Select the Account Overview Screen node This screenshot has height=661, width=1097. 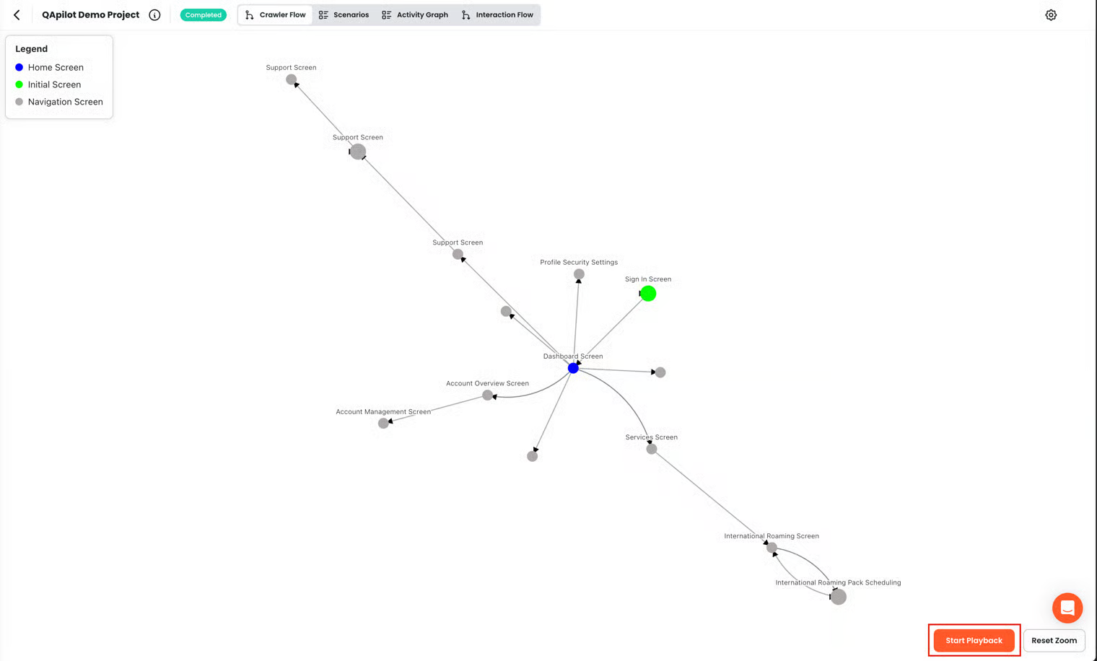(488, 395)
